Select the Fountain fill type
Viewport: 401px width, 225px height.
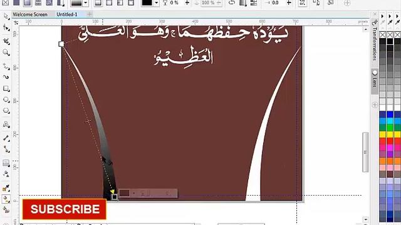(x=27, y=2)
